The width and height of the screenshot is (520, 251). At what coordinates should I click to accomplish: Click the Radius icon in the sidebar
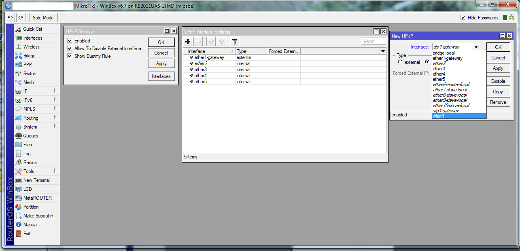(x=19, y=162)
